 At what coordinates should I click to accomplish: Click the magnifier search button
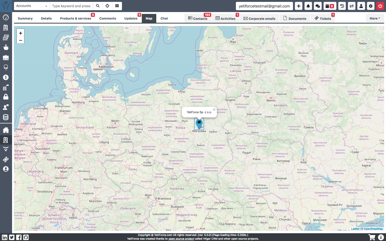point(98,6)
